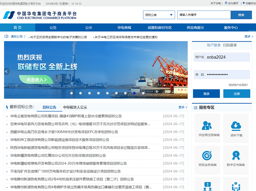Click the bookmark site (收藏本站) star icon
This screenshot has height=191, width=256.
click(244, 3)
